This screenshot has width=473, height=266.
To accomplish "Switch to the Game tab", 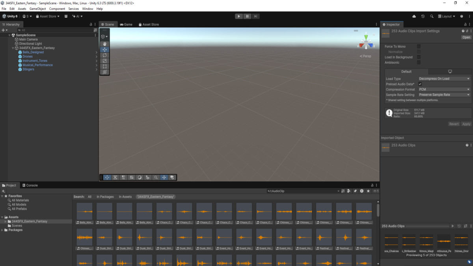I will 126,24.
